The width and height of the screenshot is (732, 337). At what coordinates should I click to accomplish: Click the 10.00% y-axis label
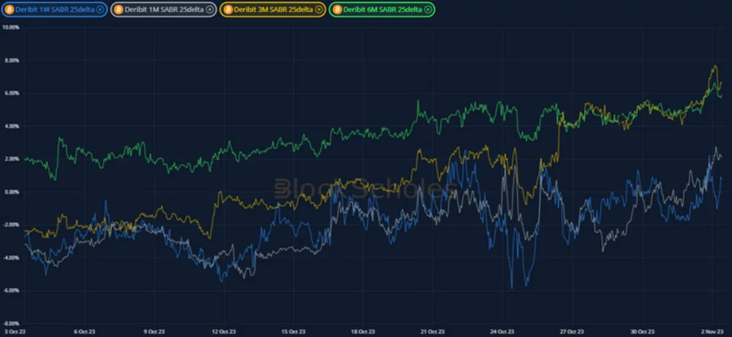(11, 27)
